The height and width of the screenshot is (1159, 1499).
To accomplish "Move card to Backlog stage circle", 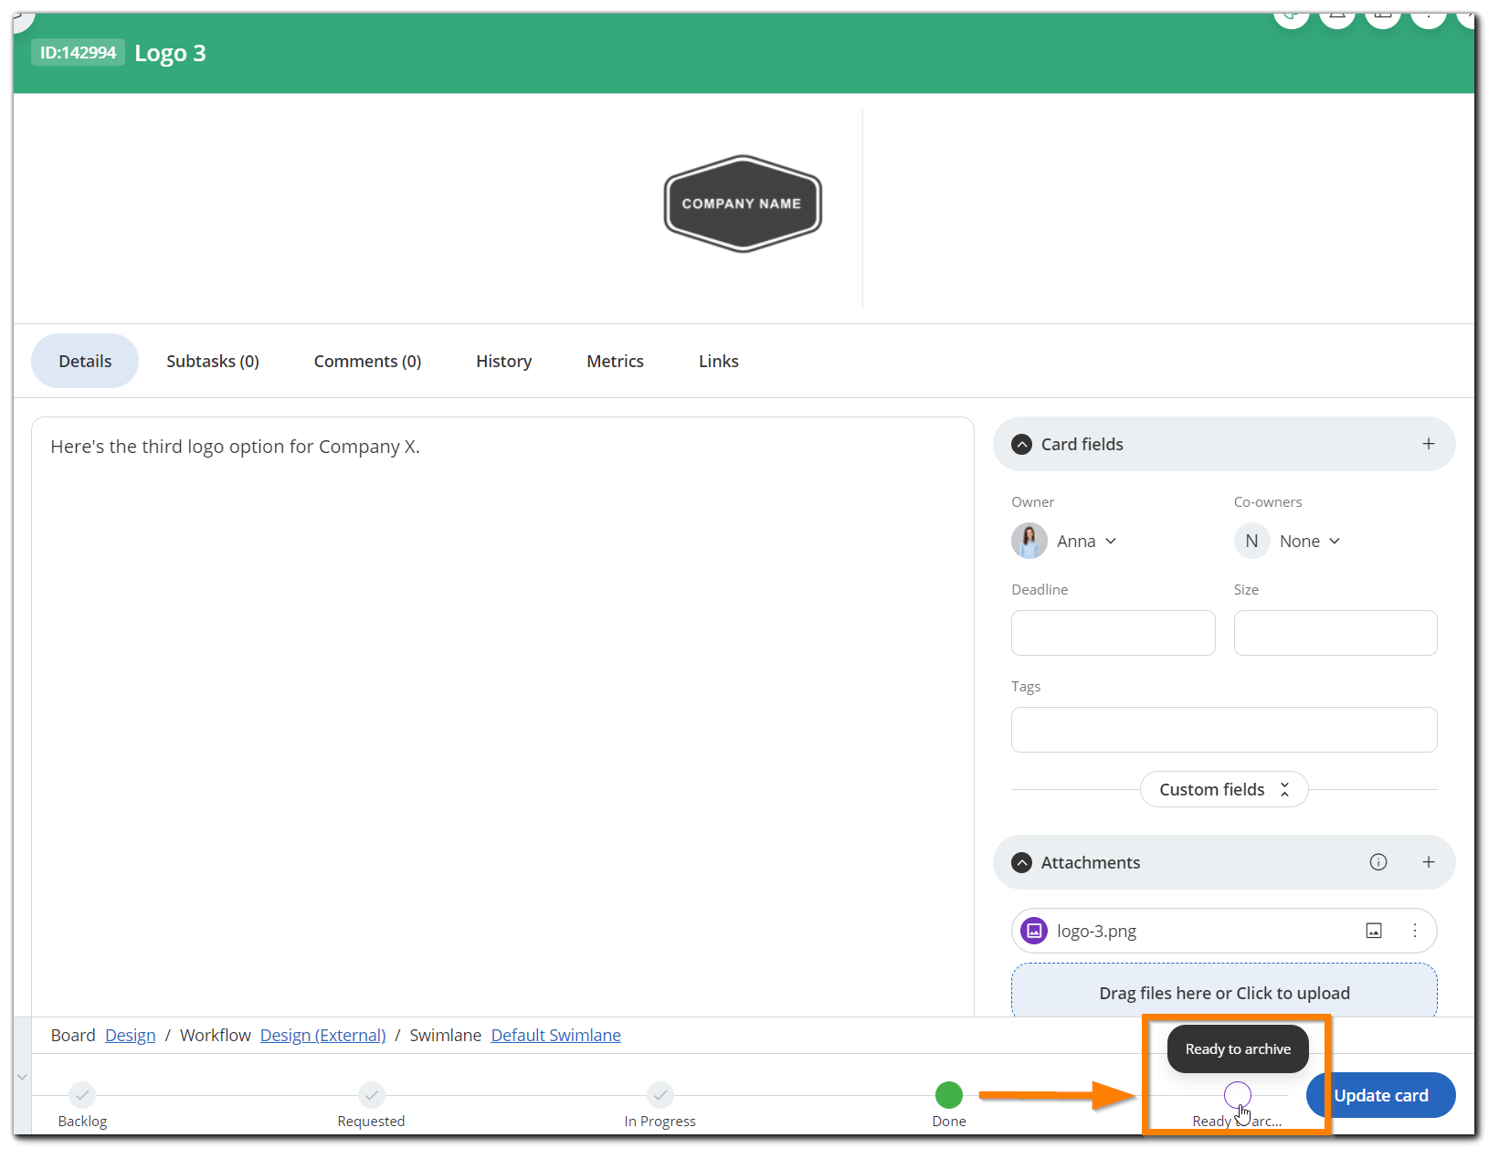I will (x=82, y=1094).
